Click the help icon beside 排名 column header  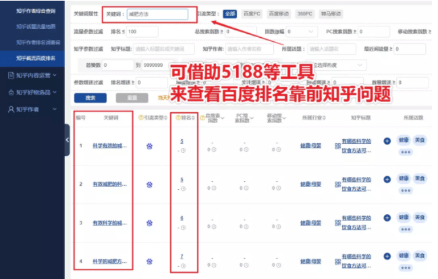pos(178,118)
